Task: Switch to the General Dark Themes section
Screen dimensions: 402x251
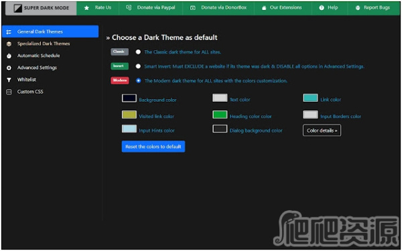Action: [x=50, y=31]
